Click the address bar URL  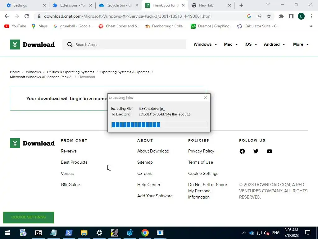coord(128,16)
